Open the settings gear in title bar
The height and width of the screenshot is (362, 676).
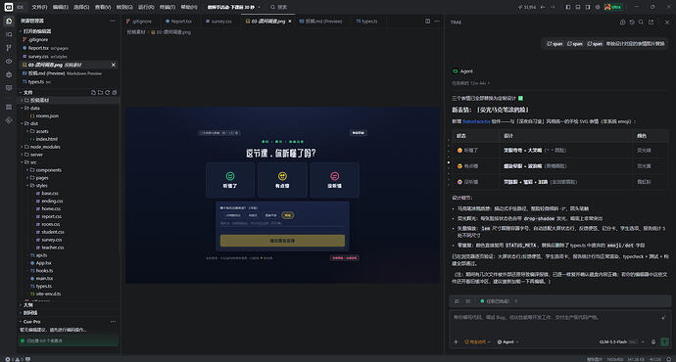click(598, 7)
